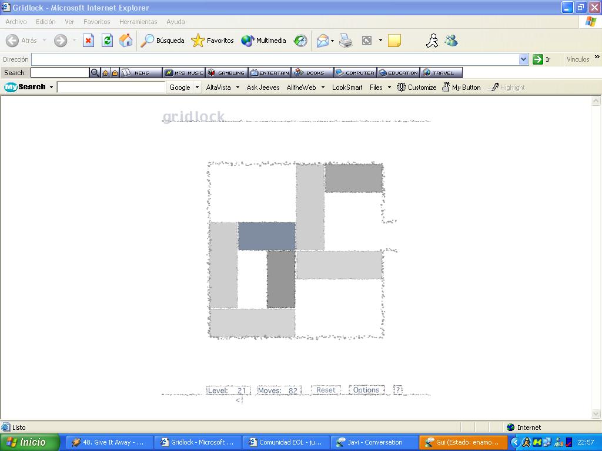This screenshot has height=451, width=602.
Task: Switch to Comunidad EOL taskbar window
Action: point(286,442)
